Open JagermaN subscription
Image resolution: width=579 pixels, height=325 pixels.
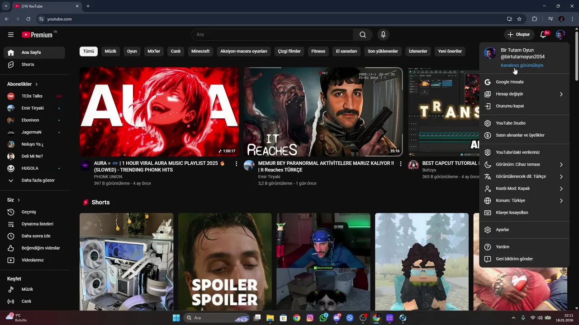click(34, 132)
